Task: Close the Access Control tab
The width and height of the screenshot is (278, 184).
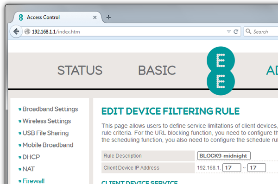Action: click(95, 18)
